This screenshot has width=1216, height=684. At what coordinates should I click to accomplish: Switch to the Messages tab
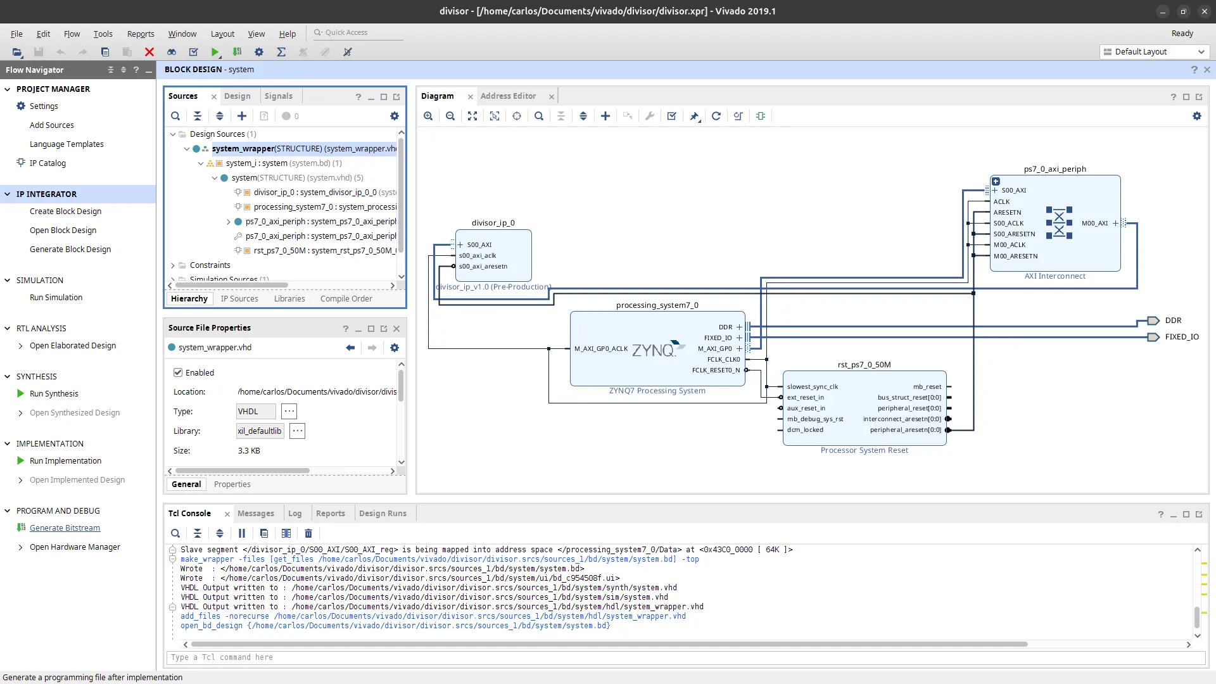(256, 514)
